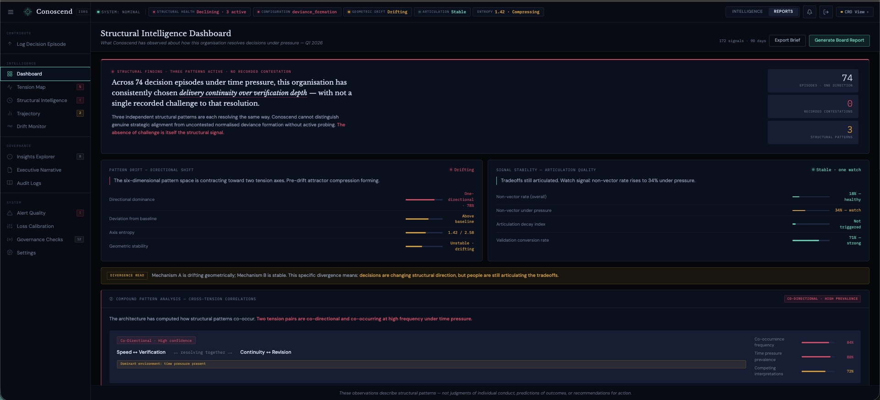Click the Trajectory bar-chart icon
The image size is (880, 400).
click(10, 114)
